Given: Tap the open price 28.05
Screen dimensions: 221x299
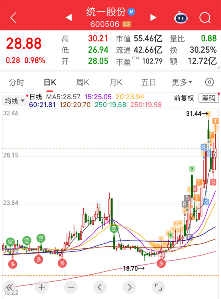Looking at the screenshot, I should click(98, 61).
